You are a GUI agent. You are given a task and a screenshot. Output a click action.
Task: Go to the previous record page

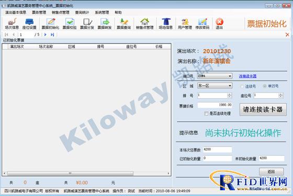click(x=14, y=34)
